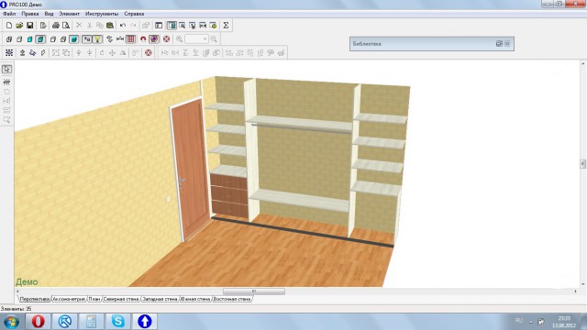The width and height of the screenshot is (587, 330).
Task: Click the red crossed circle icon in the display toolbar
Action: click(x=167, y=38)
